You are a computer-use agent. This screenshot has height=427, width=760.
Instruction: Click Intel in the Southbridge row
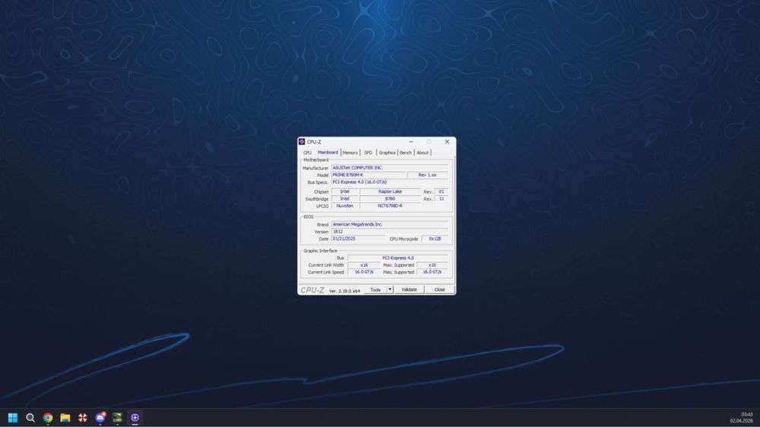tap(344, 199)
